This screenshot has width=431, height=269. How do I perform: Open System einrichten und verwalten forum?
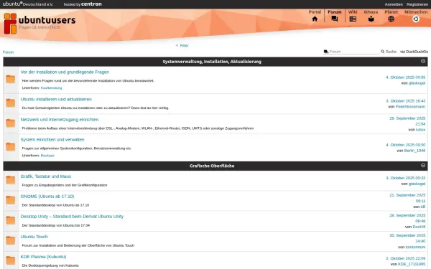click(x=52, y=139)
